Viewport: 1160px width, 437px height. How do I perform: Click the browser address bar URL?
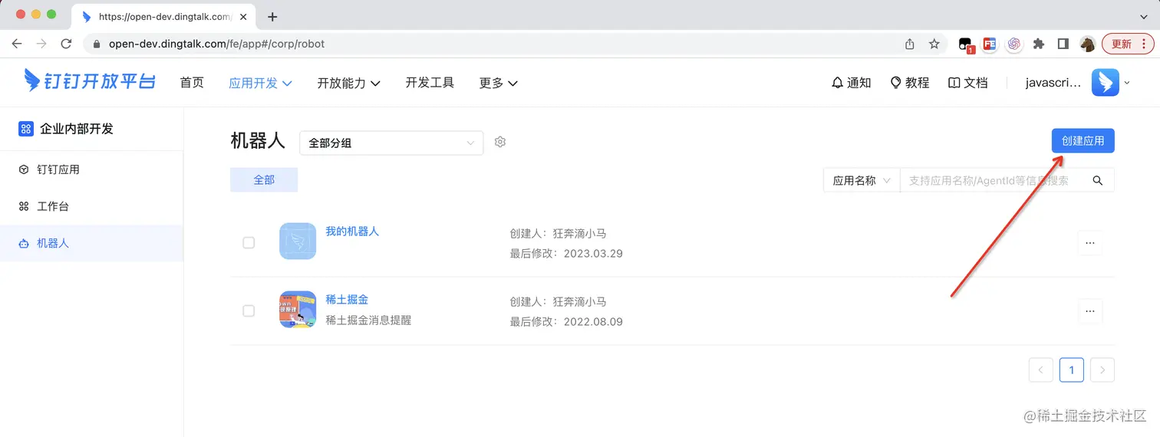216,44
